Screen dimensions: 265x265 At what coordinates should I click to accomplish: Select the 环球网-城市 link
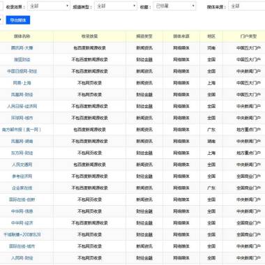tap(22, 118)
